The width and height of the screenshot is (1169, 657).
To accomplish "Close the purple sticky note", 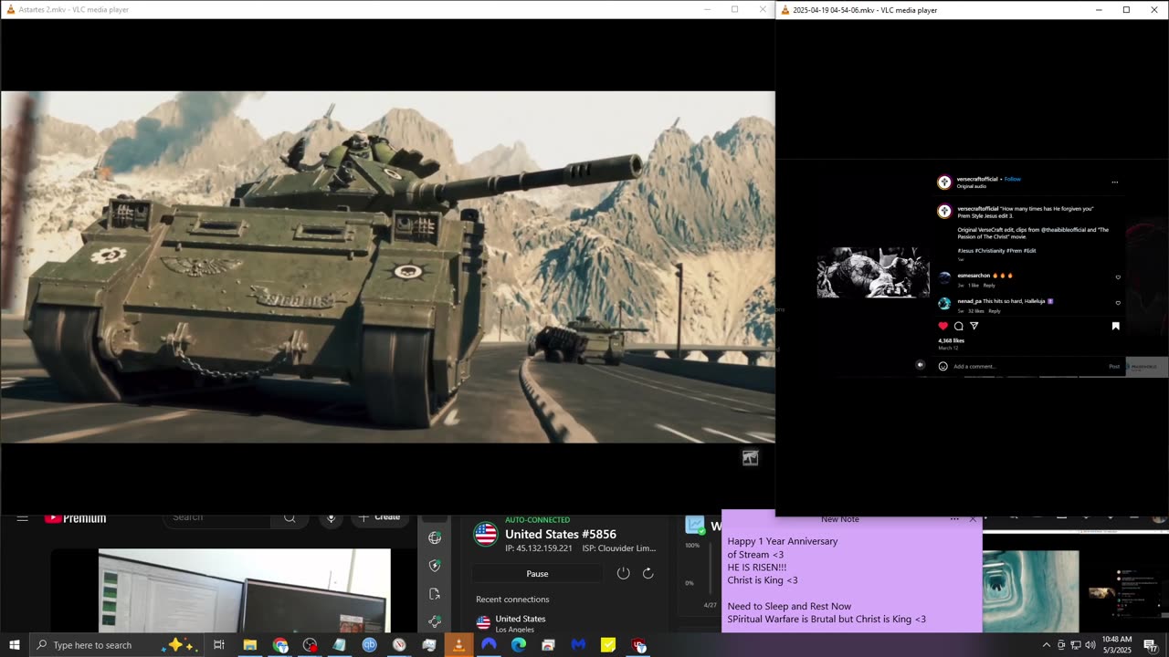I will tap(973, 519).
